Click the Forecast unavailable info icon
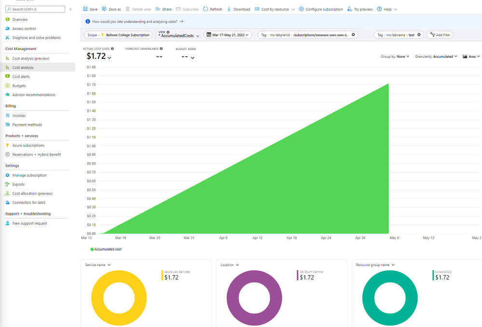 [161, 49]
